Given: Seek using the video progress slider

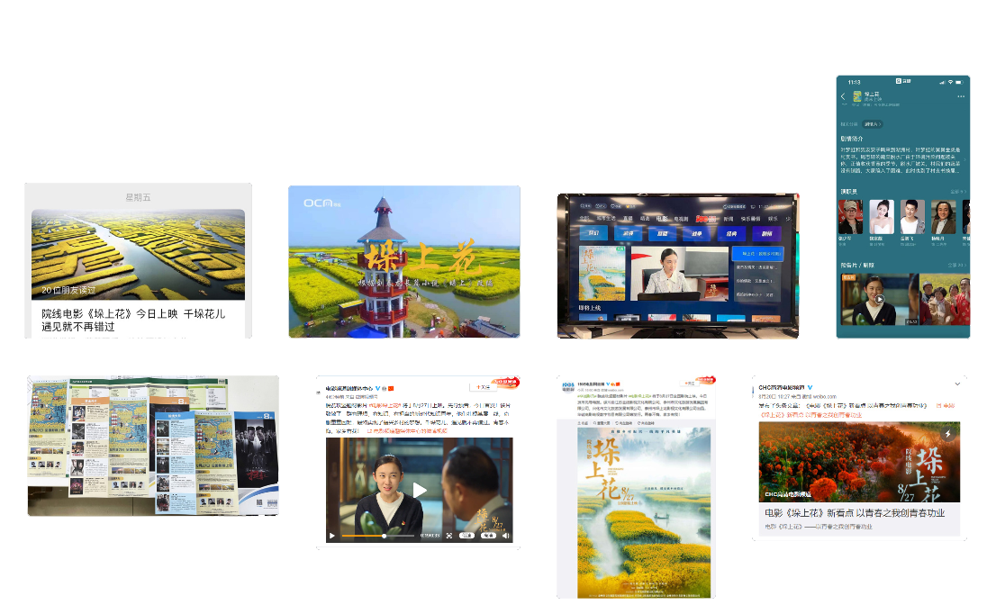Looking at the screenshot, I should pyautogui.click(x=378, y=536).
